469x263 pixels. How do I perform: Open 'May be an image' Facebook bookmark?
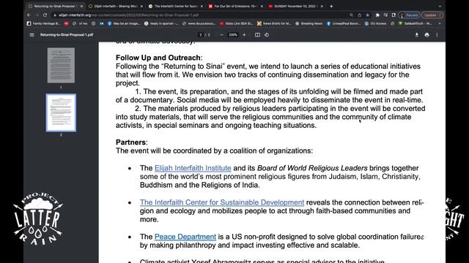(124, 23)
